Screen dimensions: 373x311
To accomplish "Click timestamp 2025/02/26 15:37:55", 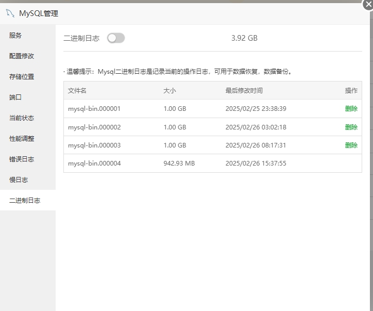I will 256,163.
